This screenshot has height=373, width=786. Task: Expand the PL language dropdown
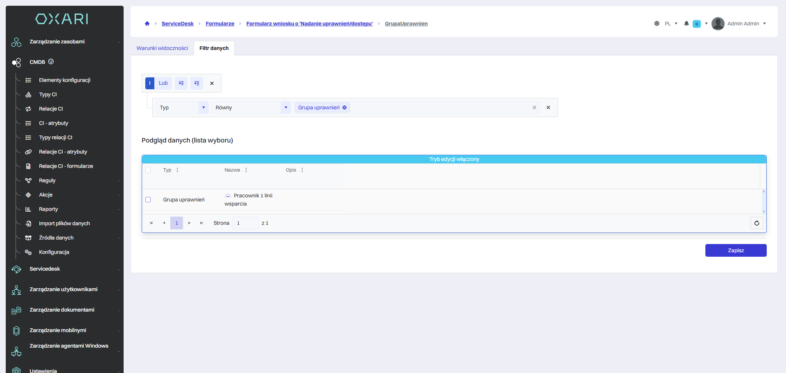(671, 24)
